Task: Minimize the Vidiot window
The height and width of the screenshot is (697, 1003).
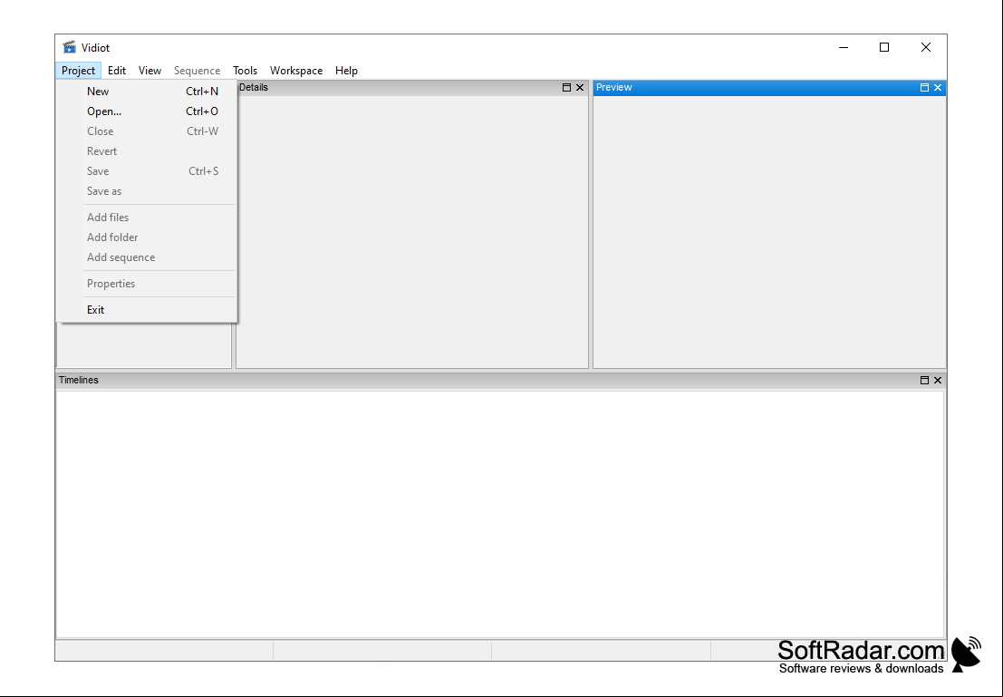Action: [x=844, y=47]
